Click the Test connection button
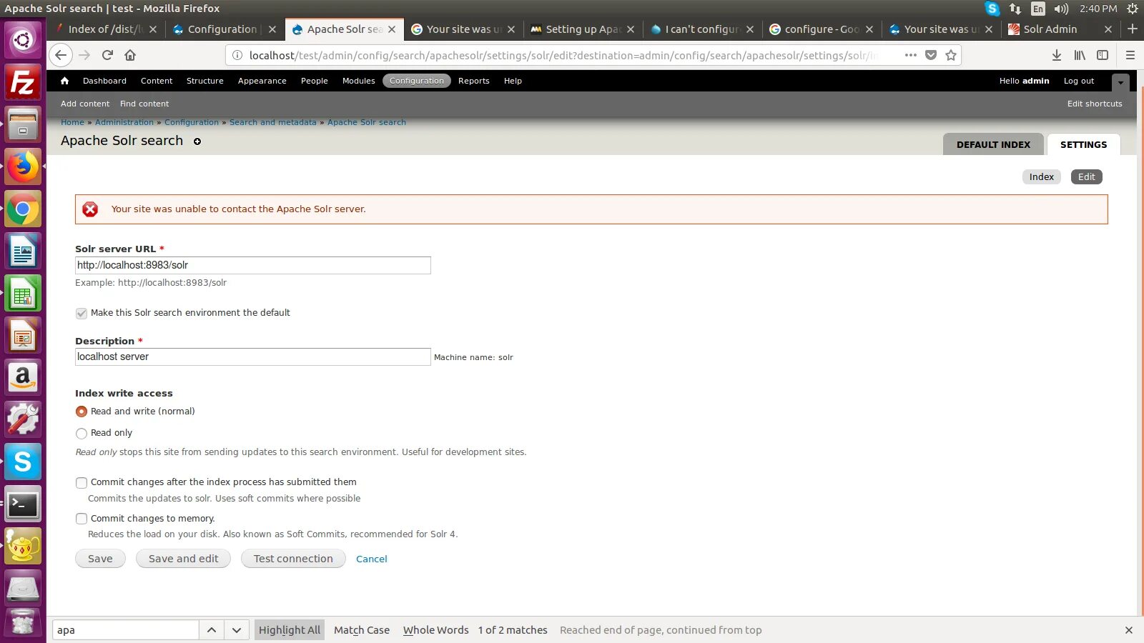 [x=293, y=559]
